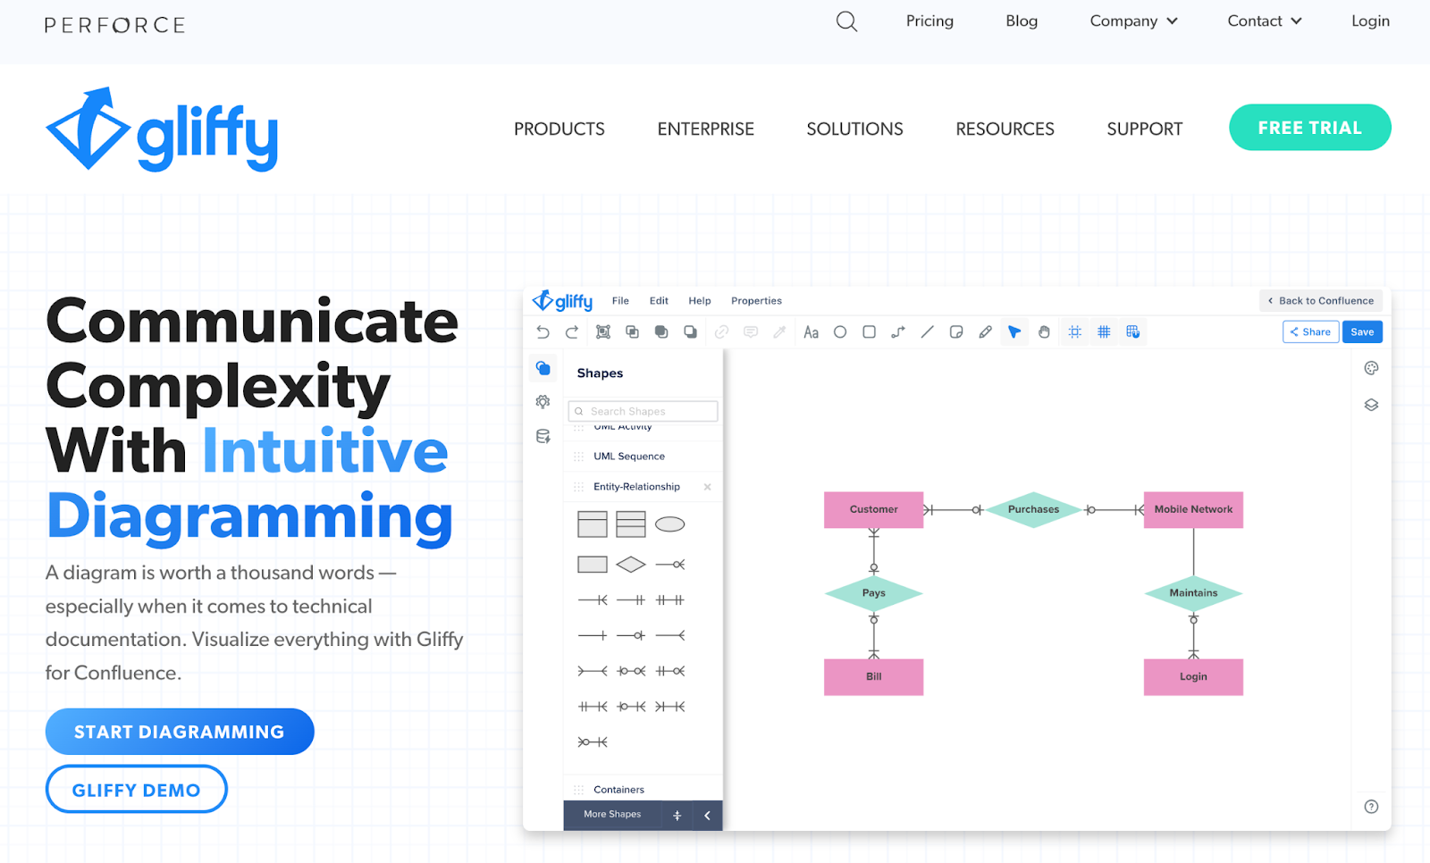Toggle the snap to grid icon
The image size is (1430, 863).
click(x=1133, y=332)
